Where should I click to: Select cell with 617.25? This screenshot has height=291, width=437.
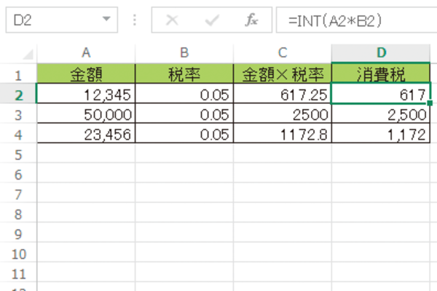[283, 94]
